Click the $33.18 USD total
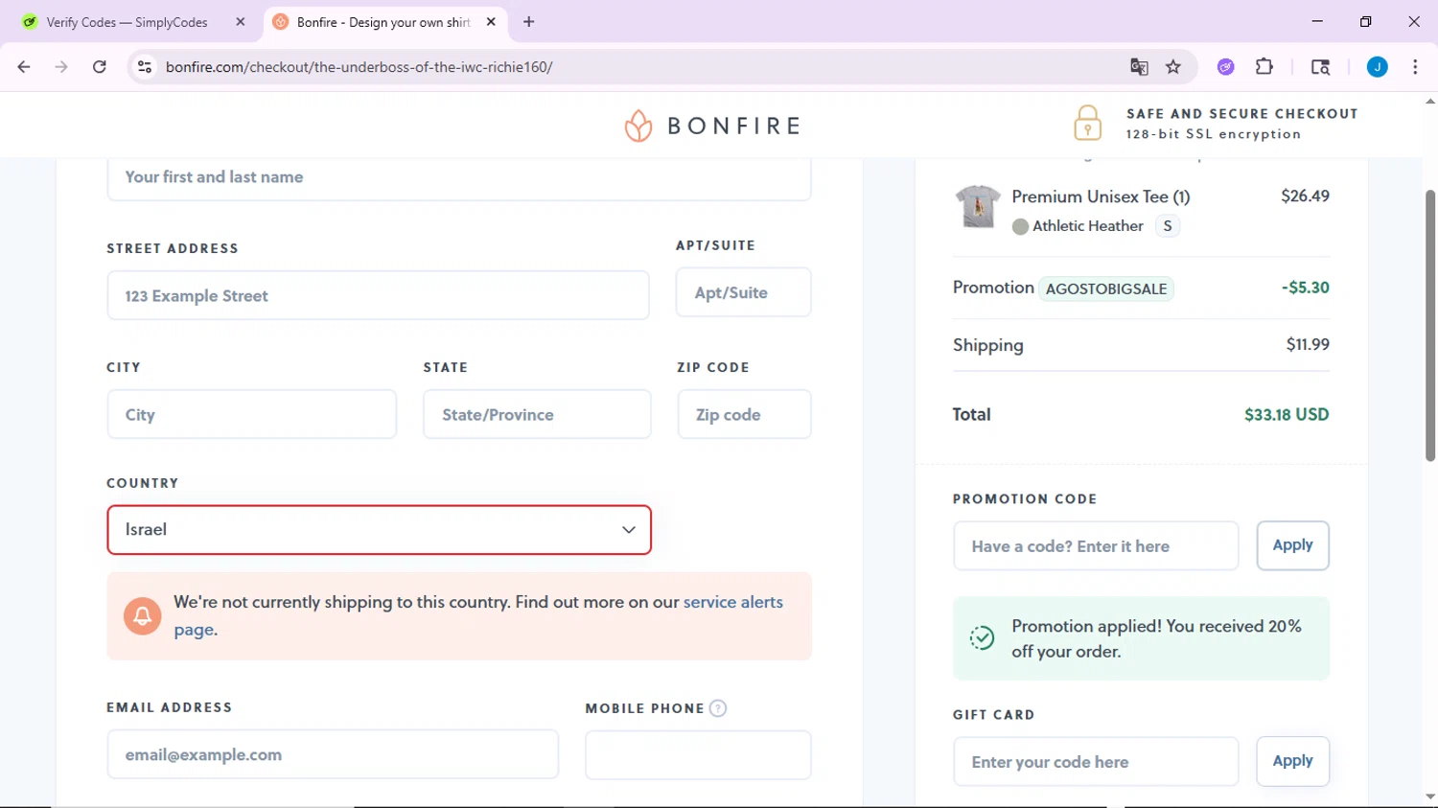1438x808 pixels. [x=1287, y=415]
